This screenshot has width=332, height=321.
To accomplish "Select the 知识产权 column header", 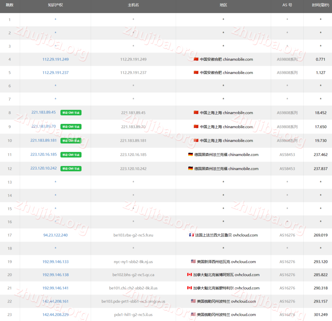I will click(55, 5).
